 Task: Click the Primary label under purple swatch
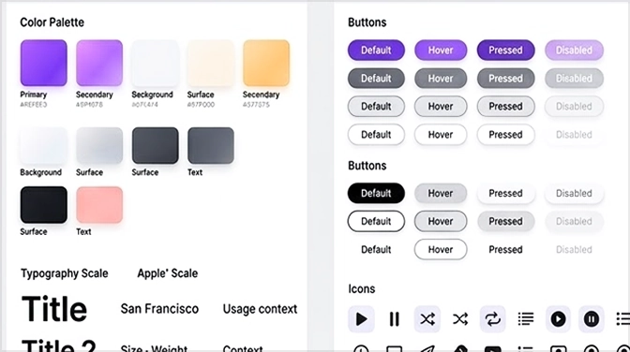34,95
